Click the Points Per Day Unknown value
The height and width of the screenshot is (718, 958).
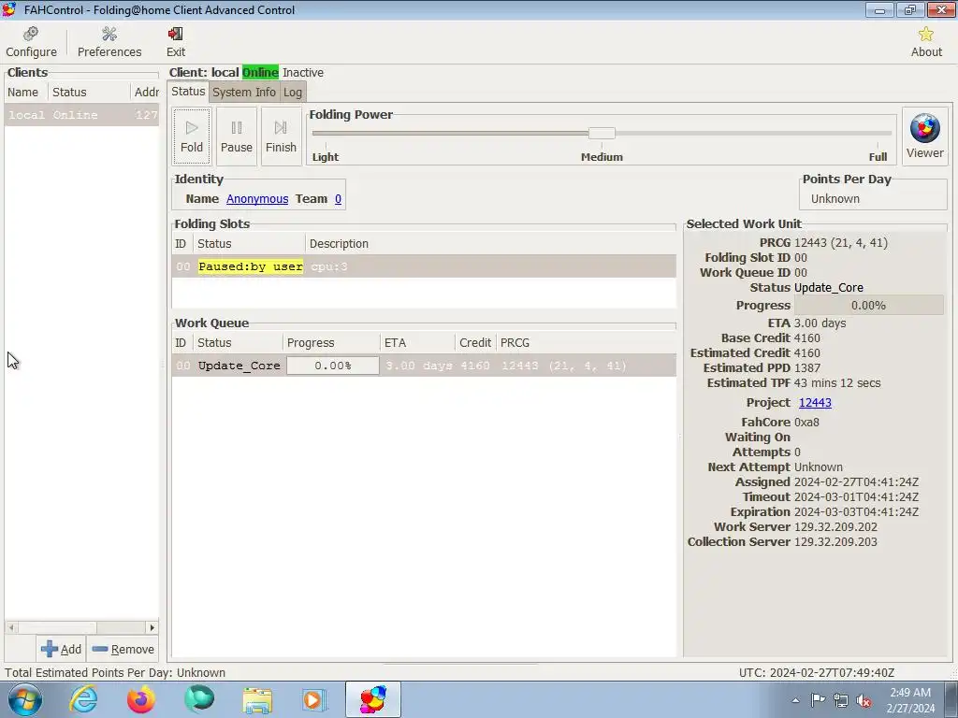tap(835, 199)
